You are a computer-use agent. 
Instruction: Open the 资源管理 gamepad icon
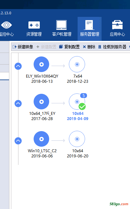click(x=34, y=25)
